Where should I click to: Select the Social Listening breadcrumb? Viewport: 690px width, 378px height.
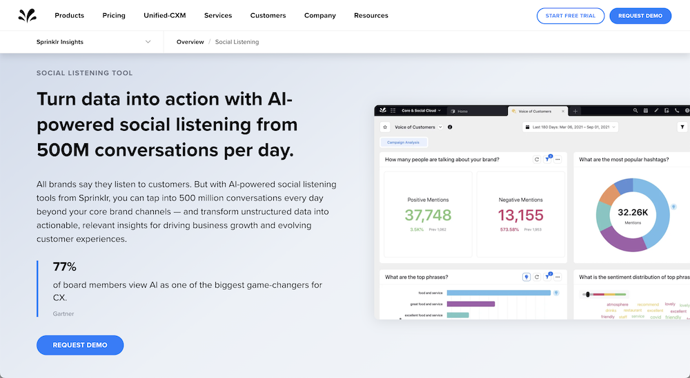click(x=237, y=42)
